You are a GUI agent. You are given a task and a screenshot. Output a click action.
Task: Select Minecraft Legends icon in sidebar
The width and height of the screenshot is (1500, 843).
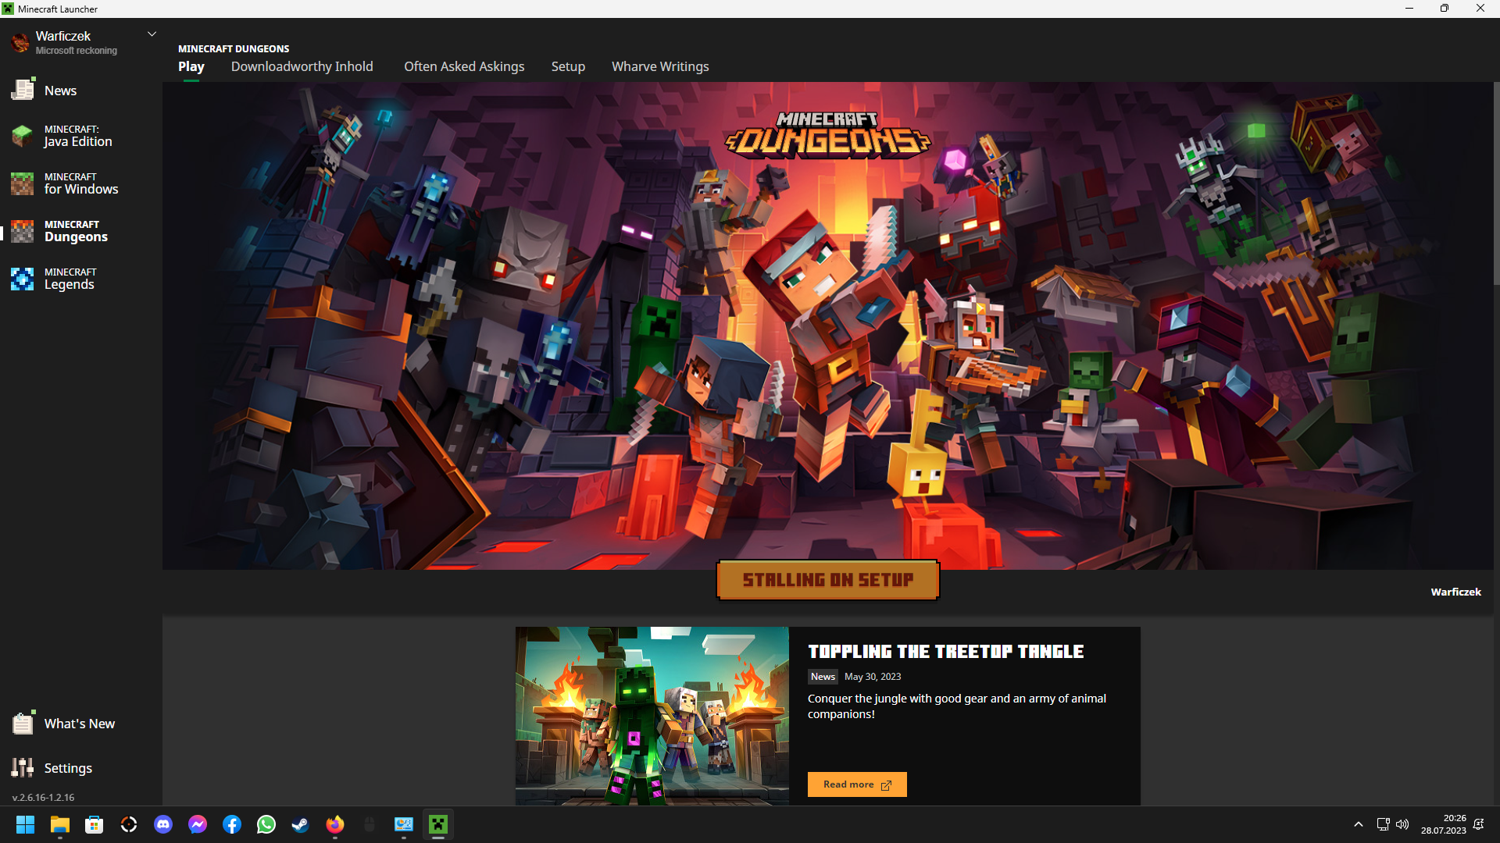pyautogui.click(x=23, y=279)
